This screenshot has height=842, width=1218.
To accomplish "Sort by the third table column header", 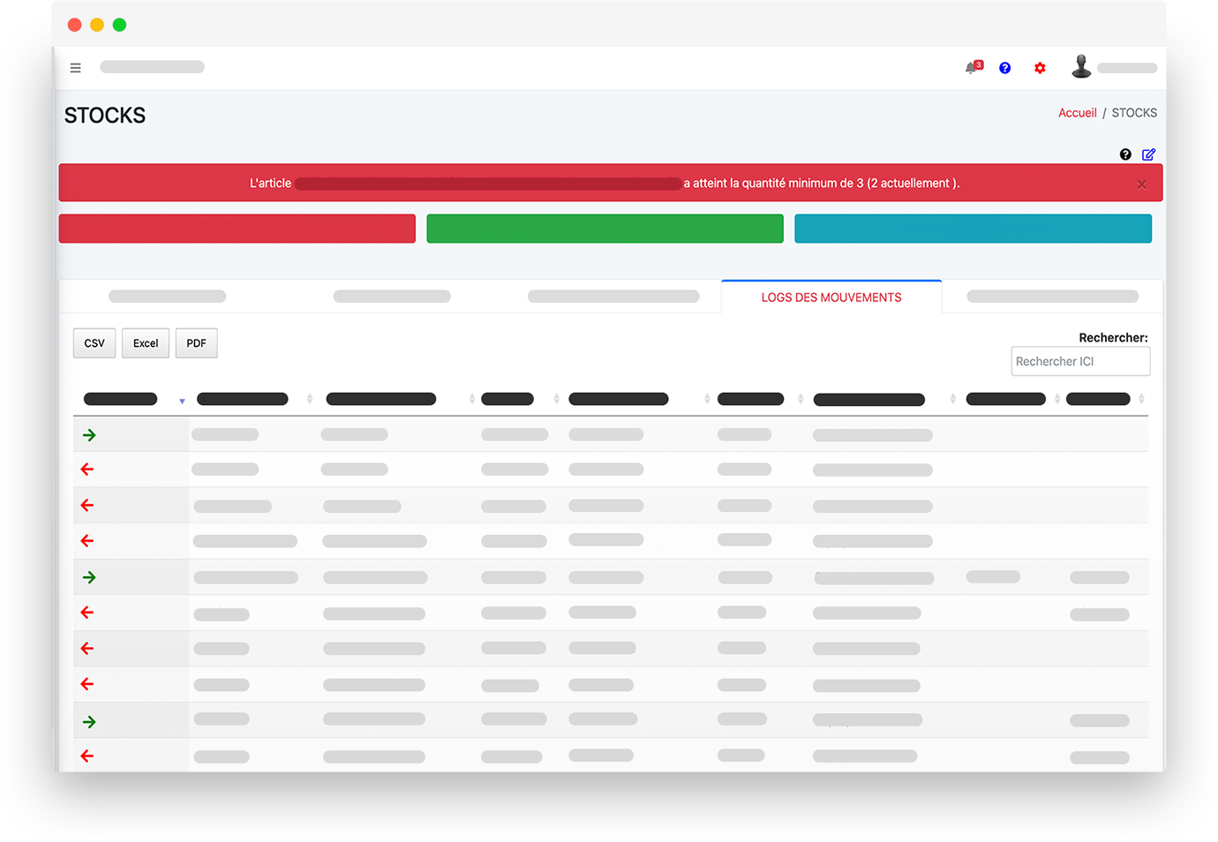I will 381,399.
